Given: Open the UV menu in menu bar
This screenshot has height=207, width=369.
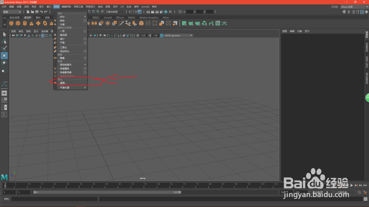Looking at the screenshot, I should 122,7.
